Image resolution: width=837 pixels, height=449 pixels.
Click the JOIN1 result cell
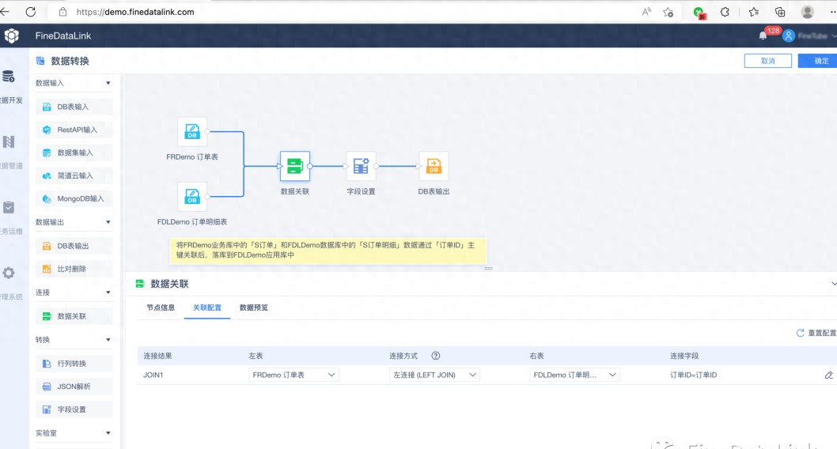point(153,375)
